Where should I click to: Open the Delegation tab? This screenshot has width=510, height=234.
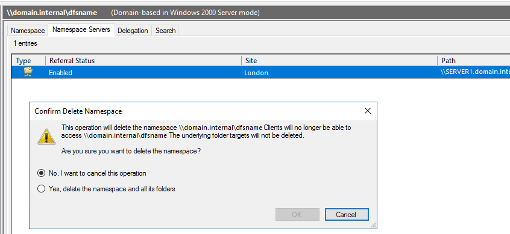(x=133, y=31)
